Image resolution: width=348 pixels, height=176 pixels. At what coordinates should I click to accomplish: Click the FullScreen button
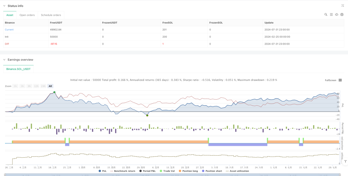click(x=331, y=80)
